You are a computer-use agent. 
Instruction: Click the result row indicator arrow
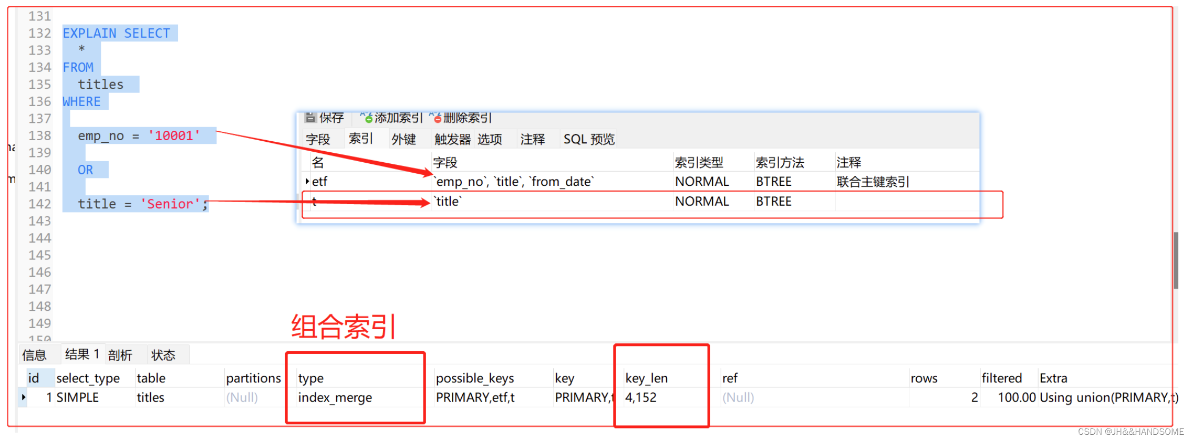click(23, 397)
